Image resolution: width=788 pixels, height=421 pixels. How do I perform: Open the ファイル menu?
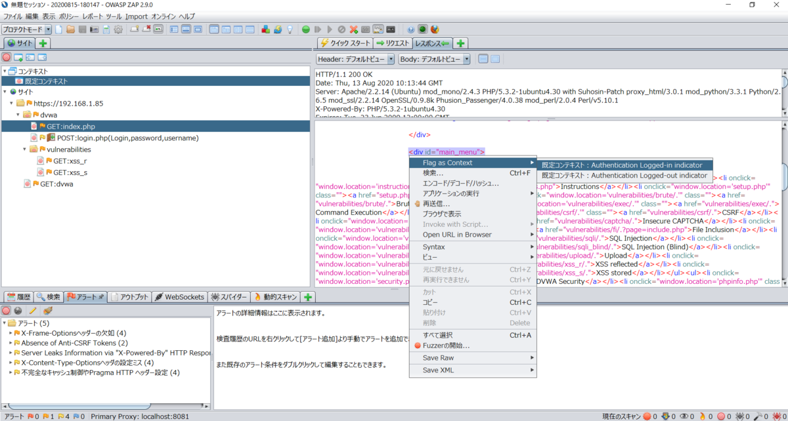[12, 16]
